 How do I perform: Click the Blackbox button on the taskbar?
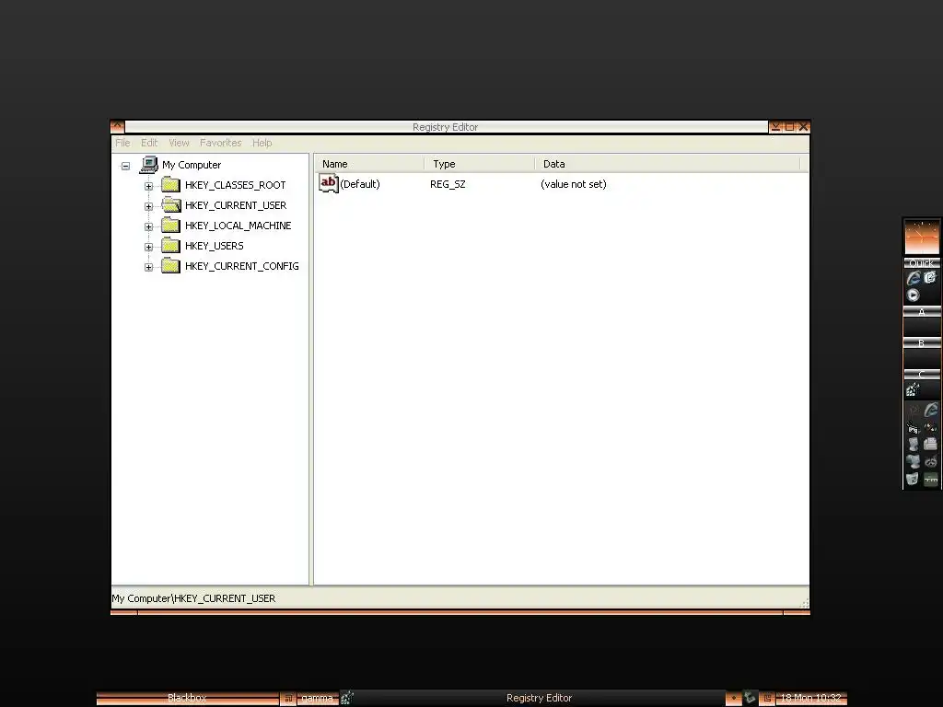click(x=187, y=698)
